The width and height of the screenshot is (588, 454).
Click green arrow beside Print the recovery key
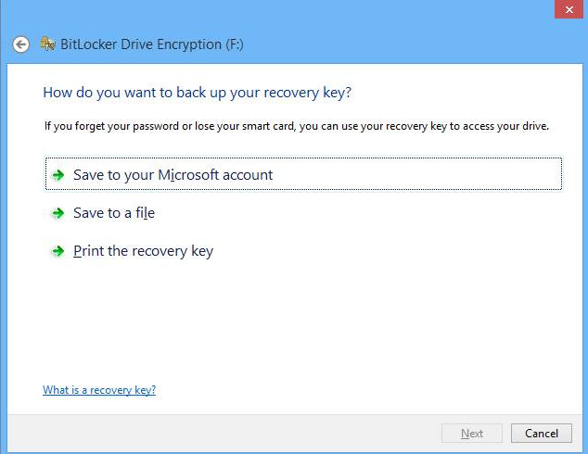point(58,251)
